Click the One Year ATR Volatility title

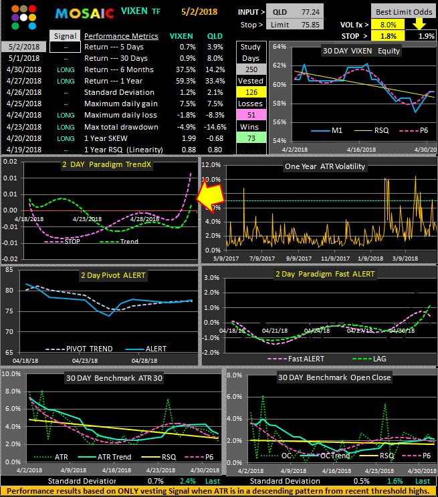point(325,166)
